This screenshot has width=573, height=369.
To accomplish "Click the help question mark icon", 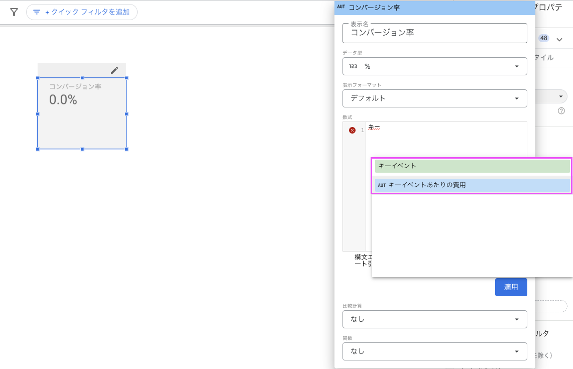I will (x=561, y=110).
